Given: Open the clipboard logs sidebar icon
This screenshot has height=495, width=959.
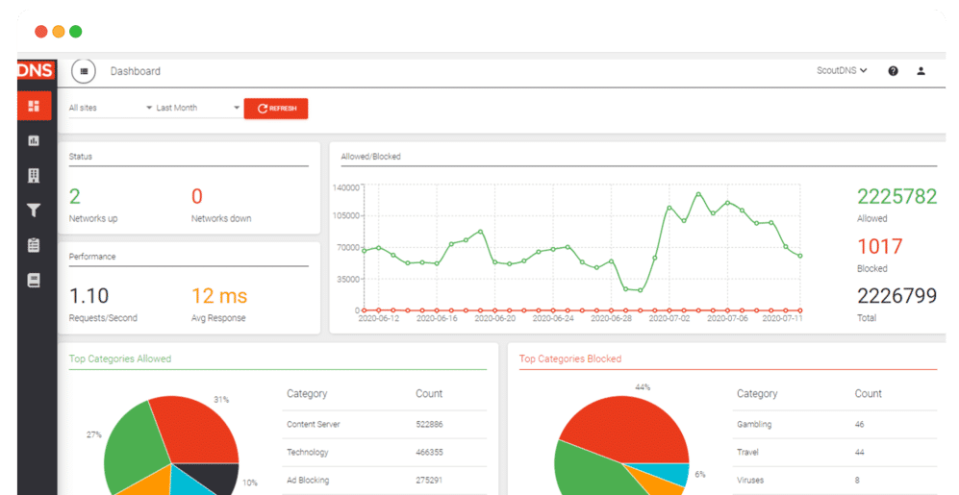Looking at the screenshot, I should 34,245.
